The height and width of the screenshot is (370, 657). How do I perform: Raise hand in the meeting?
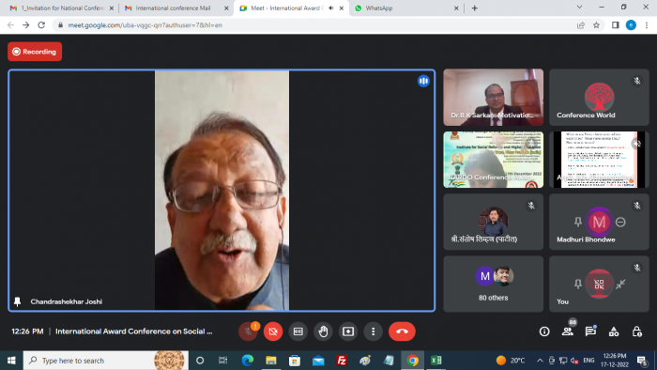(323, 331)
